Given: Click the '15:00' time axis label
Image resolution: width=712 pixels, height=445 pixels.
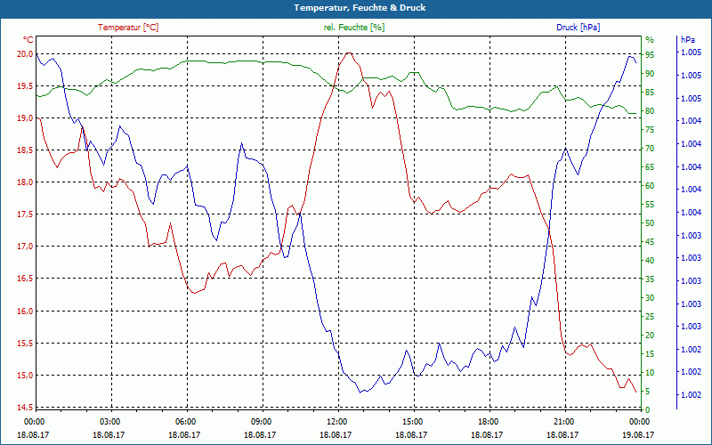Looking at the screenshot, I should (412, 421).
